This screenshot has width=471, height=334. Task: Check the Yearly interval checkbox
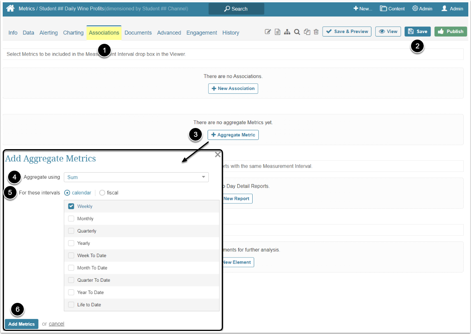(x=71, y=243)
